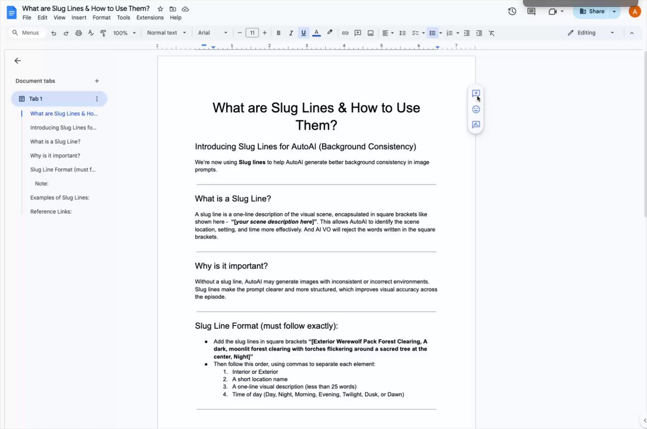Open the Editing mode dropdown

point(591,33)
